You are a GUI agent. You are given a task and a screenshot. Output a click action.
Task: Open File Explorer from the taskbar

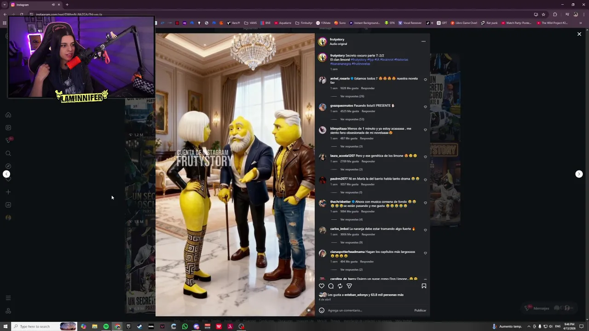tap(95, 326)
